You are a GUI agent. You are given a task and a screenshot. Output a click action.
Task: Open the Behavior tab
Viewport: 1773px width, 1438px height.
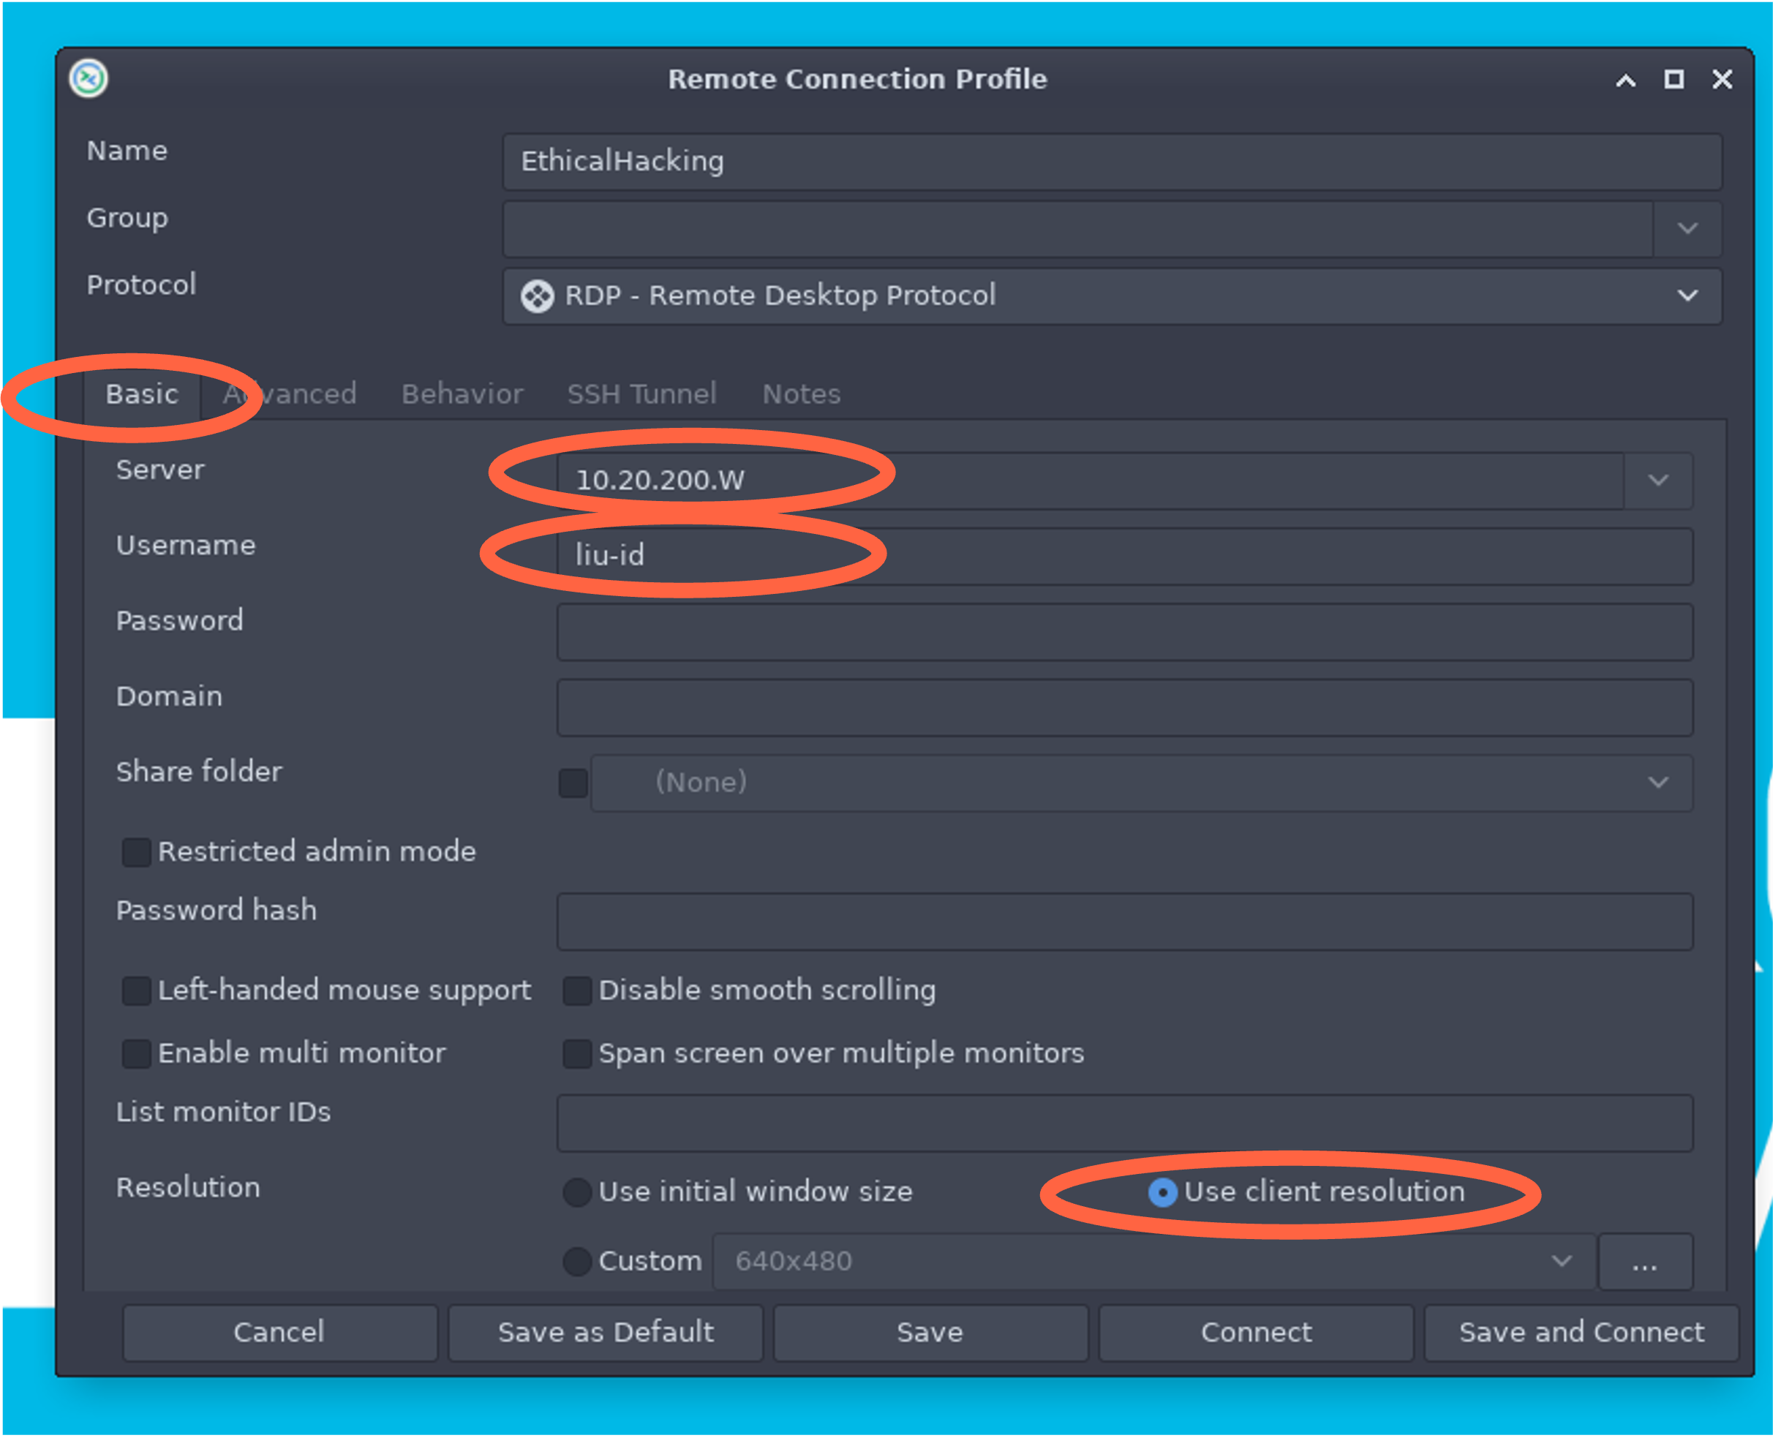point(462,394)
